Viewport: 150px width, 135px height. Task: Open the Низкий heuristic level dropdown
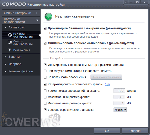(120, 110)
